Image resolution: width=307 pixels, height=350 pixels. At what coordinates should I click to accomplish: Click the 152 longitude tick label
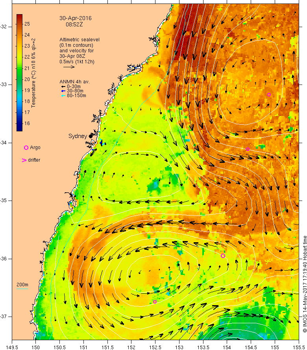tap(131, 347)
